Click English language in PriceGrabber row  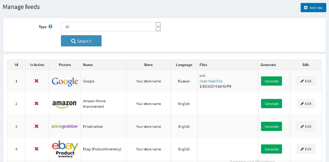click(x=184, y=126)
